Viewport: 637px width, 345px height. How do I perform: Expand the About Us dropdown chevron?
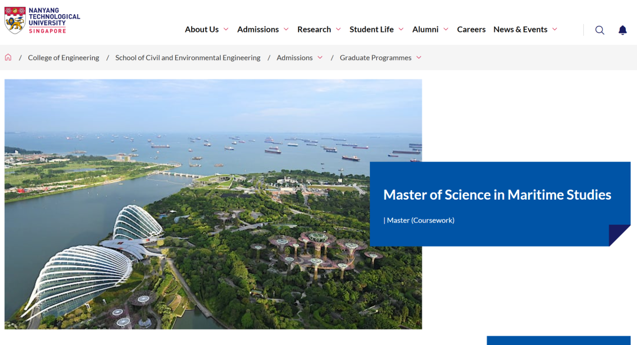click(x=226, y=29)
